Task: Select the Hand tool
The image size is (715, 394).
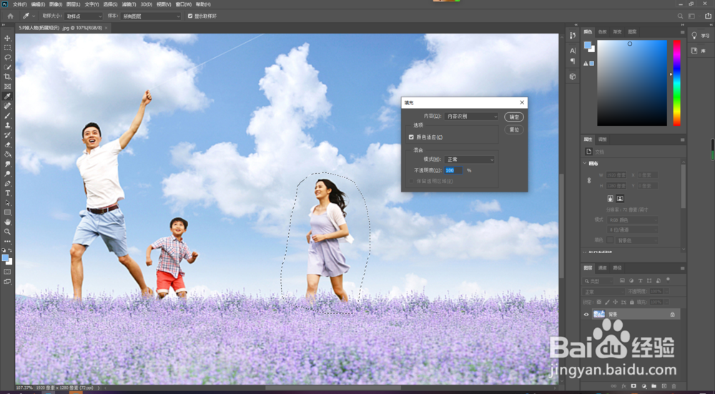Action: [7, 222]
